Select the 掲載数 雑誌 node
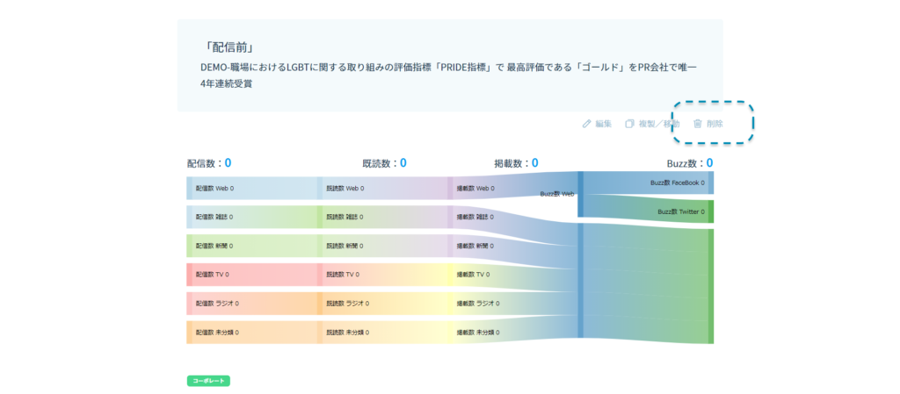Screen dimensions: 900x394 (475, 217)
